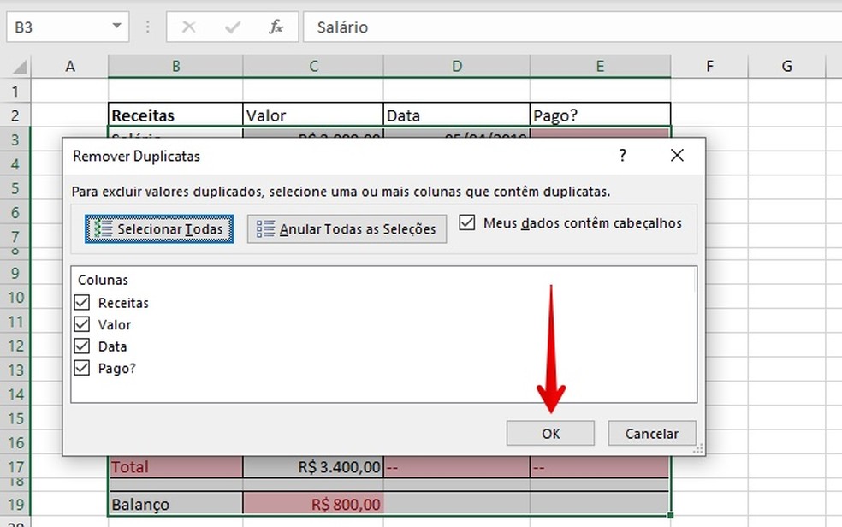Uncheck the Valor column checkbox
Image resolution: width=842 pixels, height=527 pixels.
[x=81, y=324]
